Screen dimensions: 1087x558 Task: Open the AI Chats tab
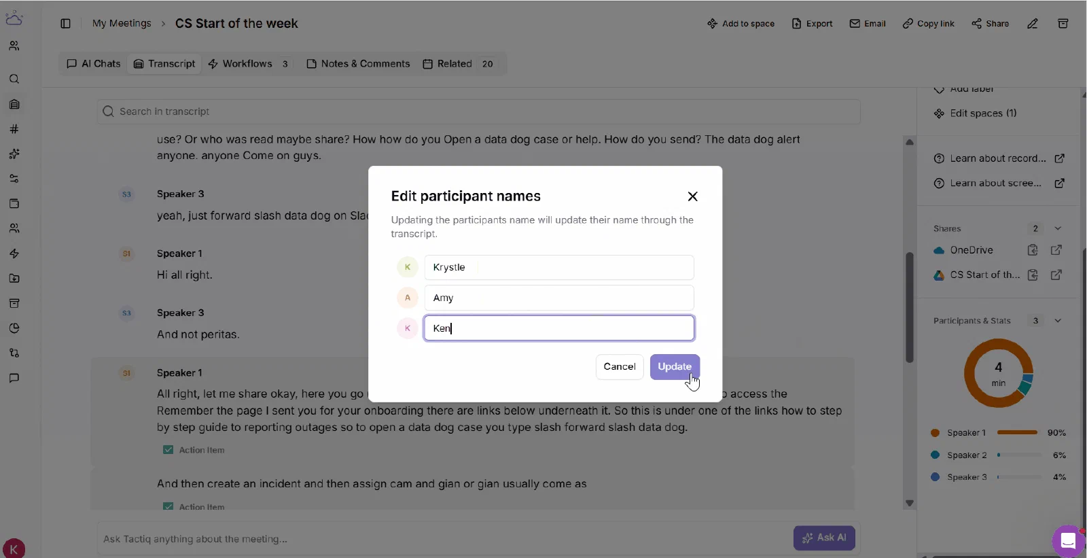[94, 64]
